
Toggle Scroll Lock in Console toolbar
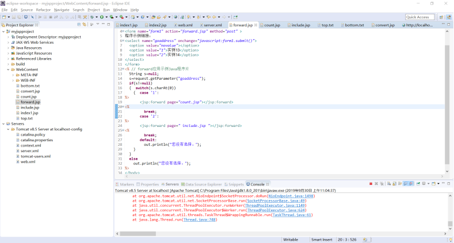394,184
